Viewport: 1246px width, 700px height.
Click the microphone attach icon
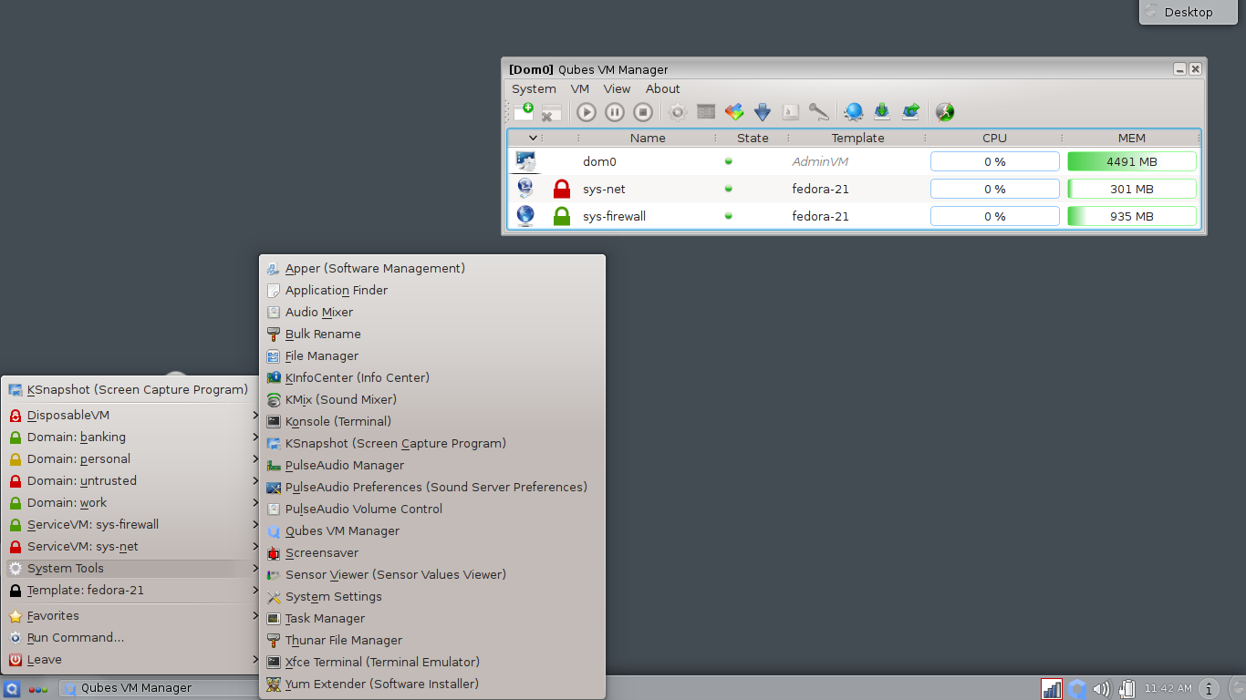click(819, 112)
